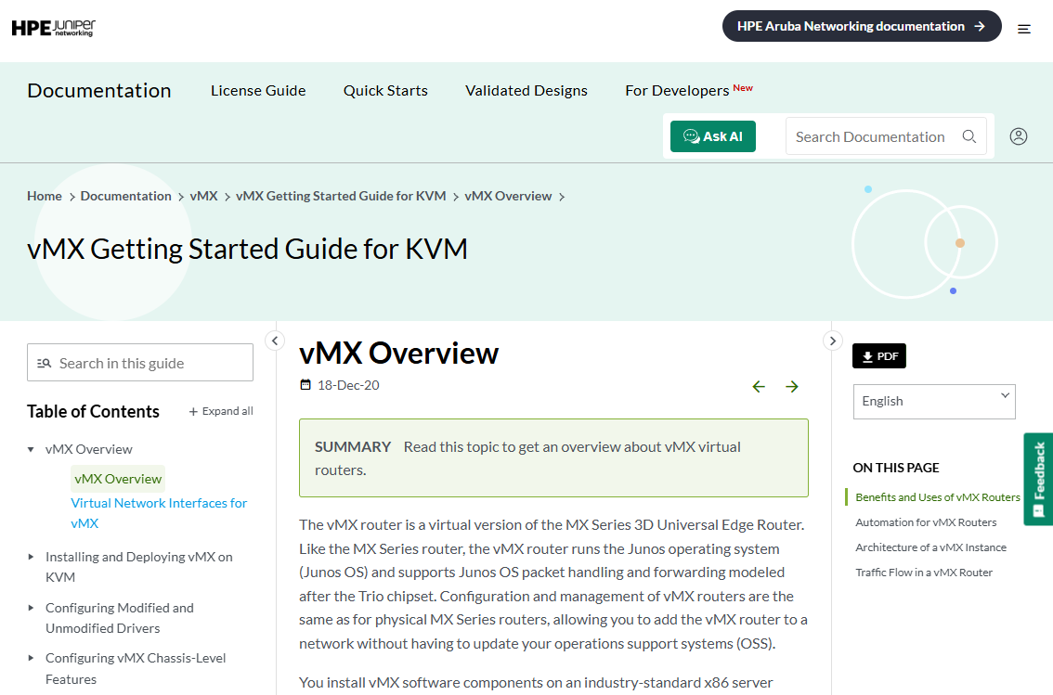Click the user account profile icon
The height and width of the screenshot is (695, 1053).
tap(1018, 136)
